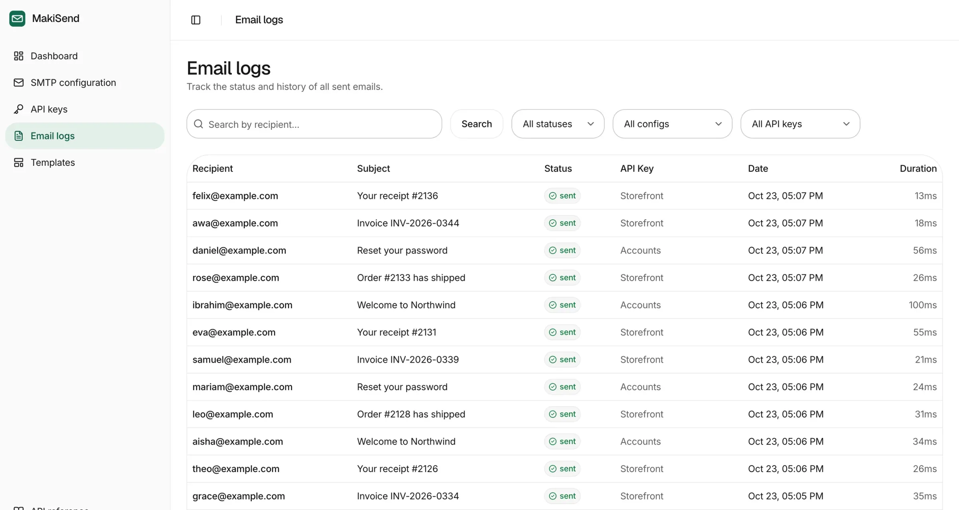The image size is (959, 510).
Task: Select recipient daniel@example.com
Action: tap(239, 250)
